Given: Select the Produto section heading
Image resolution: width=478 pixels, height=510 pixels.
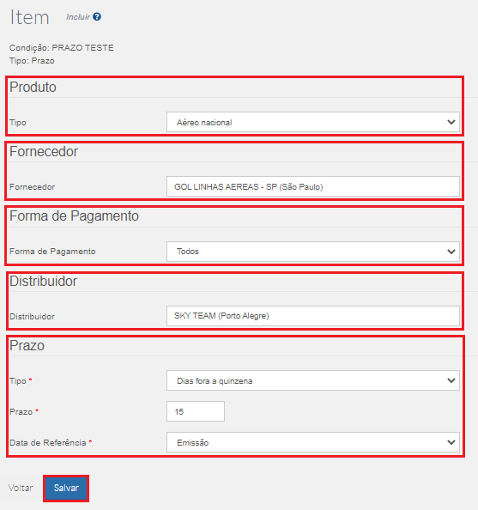Looking at the screenshot, I should coord(33,88).
